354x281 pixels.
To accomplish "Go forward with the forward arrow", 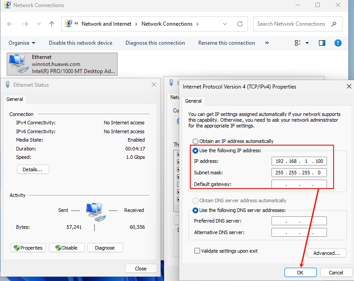I will [25, 24].
